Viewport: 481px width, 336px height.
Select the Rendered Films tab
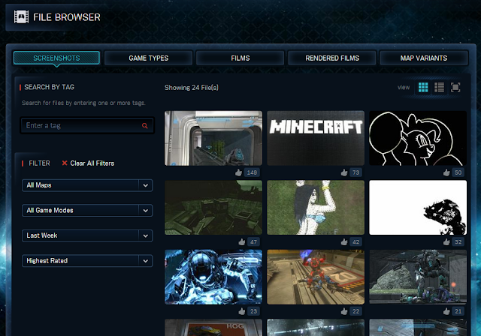pyautogui.click(x=331, y=58)
